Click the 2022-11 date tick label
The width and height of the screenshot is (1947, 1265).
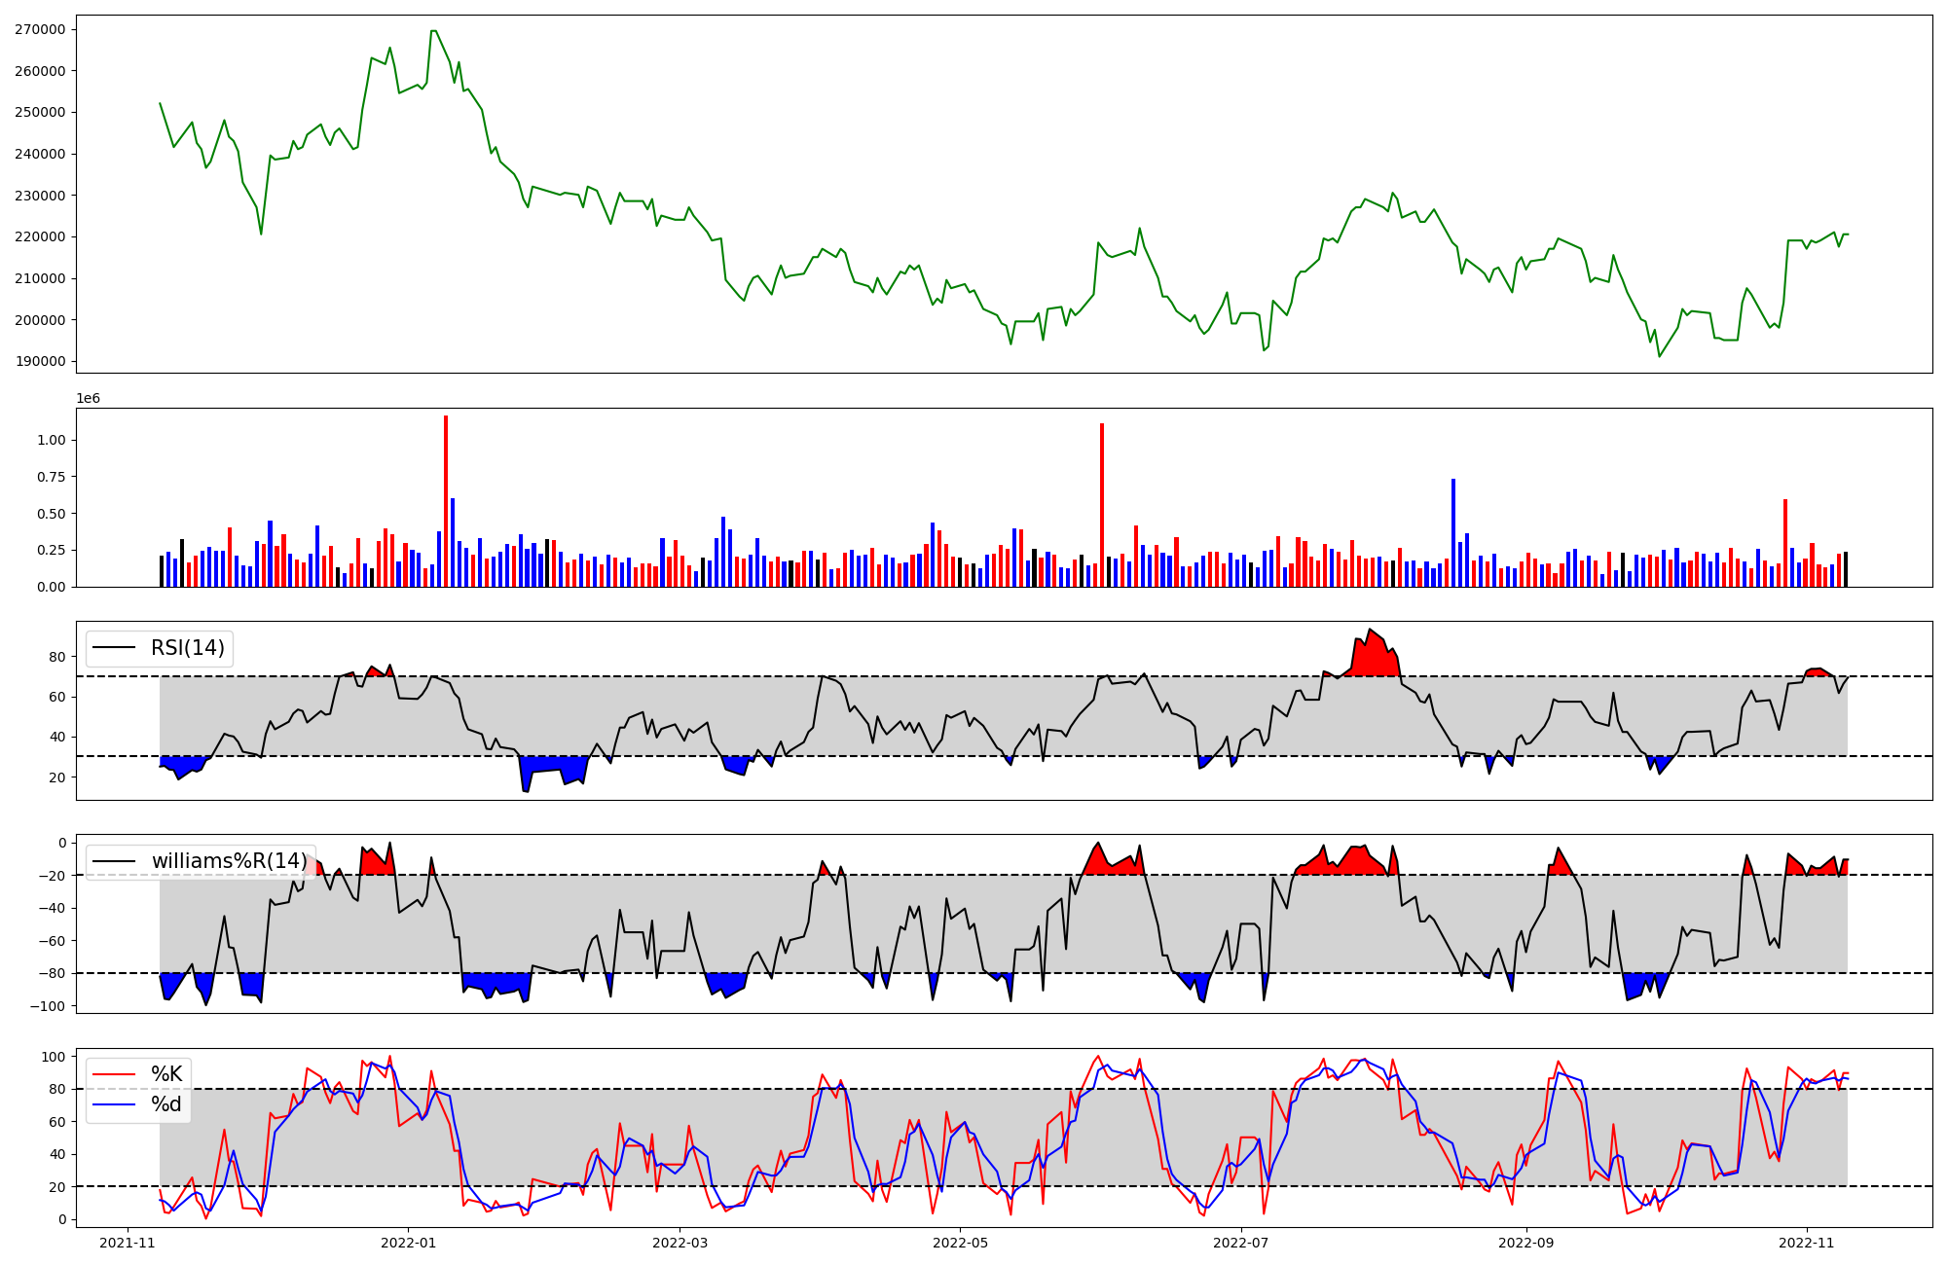[x=1807, y=1243]
